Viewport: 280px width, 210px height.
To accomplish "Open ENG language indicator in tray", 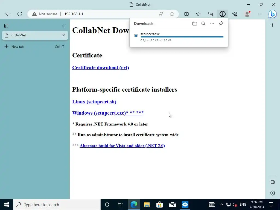I will click(243, 205).
